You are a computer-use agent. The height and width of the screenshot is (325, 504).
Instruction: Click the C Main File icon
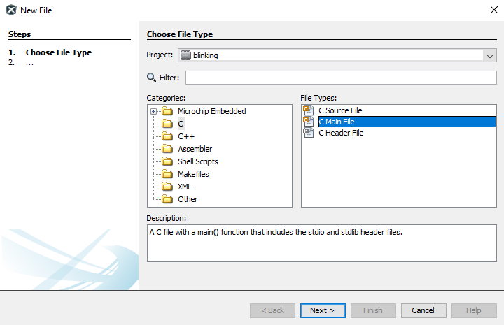309,122
